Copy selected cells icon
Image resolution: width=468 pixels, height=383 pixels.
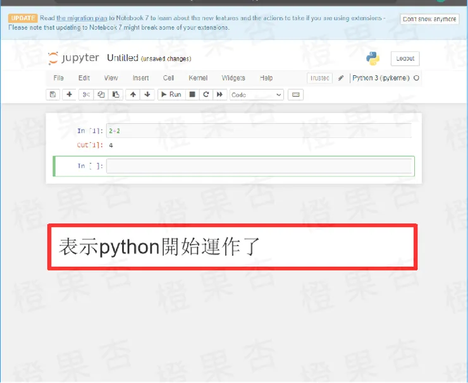[101, 95]
